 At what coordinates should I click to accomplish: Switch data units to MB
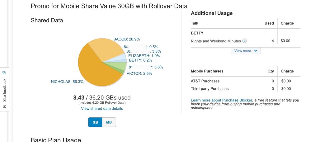click(x=109, y=122)
